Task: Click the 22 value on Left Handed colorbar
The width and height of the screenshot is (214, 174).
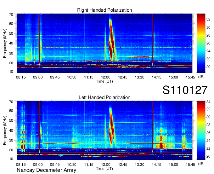Action: click(x=208, y=148)
